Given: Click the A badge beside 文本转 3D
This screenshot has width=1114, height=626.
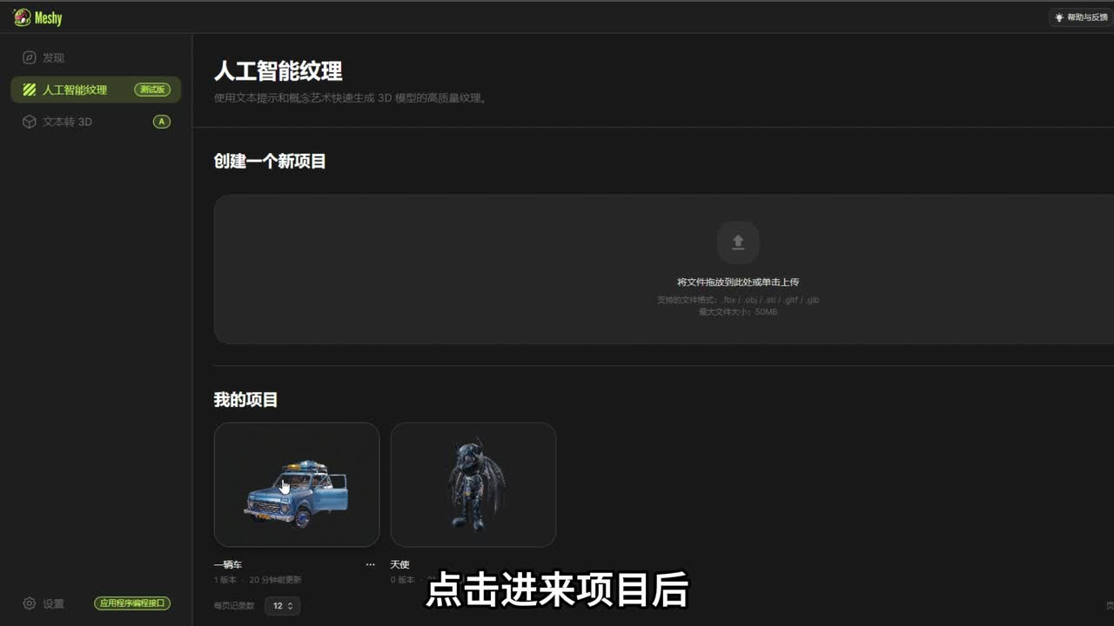Looking at the screenshot, I should coord(161,122).
